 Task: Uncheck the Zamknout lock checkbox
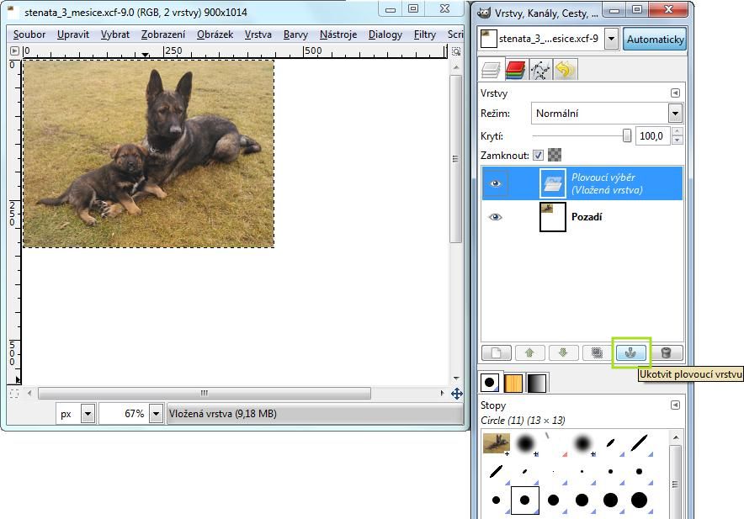pos(539,156)
